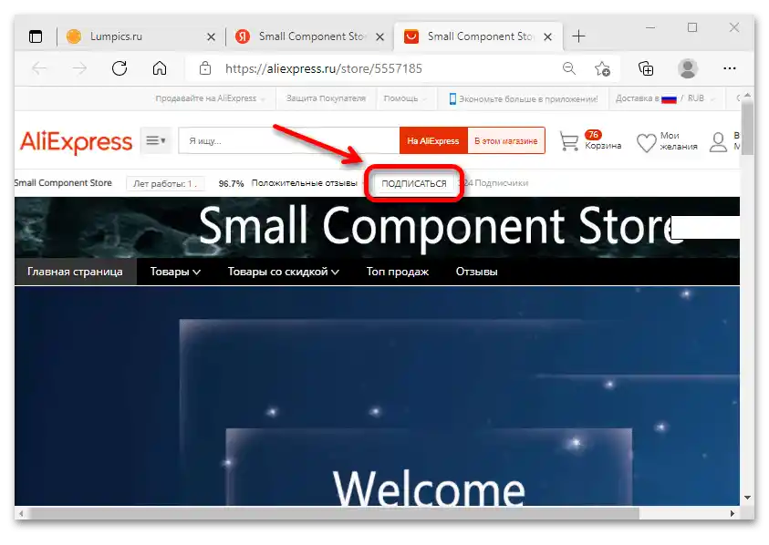Expand the Товары dropdown menu
This screenshot has width=769, height=545.
(x=175, y=272)
